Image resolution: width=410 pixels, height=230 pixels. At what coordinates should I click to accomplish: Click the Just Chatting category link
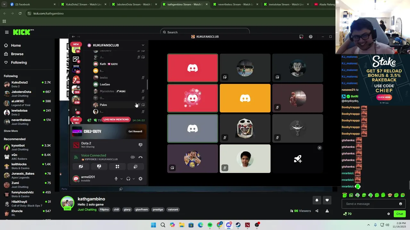[x=87, y=210]
